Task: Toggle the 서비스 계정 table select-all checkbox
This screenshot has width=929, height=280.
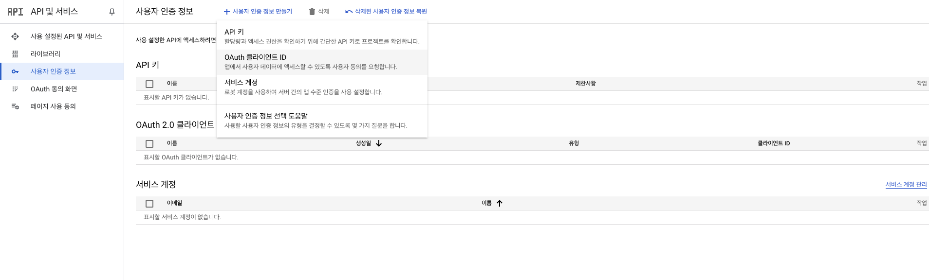Action: (149, 204)
